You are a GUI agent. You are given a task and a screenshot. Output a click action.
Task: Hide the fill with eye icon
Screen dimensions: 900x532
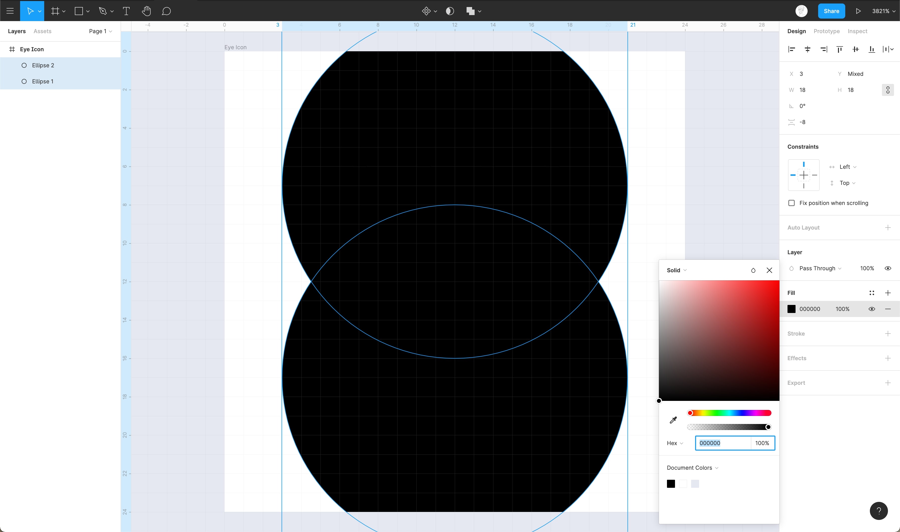click(871, 309)
